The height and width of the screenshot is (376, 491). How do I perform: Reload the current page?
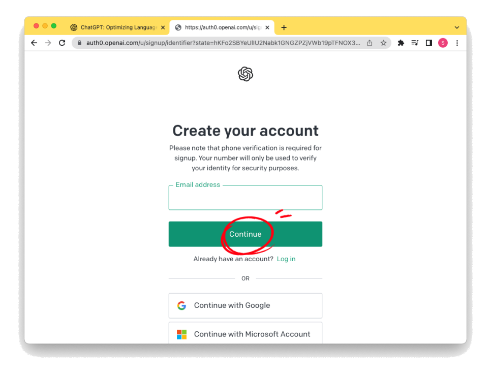[x=62, y=43]
